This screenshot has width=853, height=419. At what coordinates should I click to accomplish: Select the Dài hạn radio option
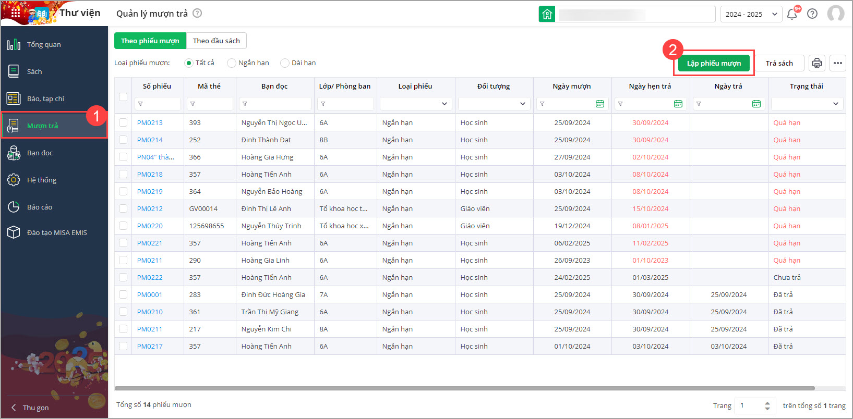click(x=285, y=63)
